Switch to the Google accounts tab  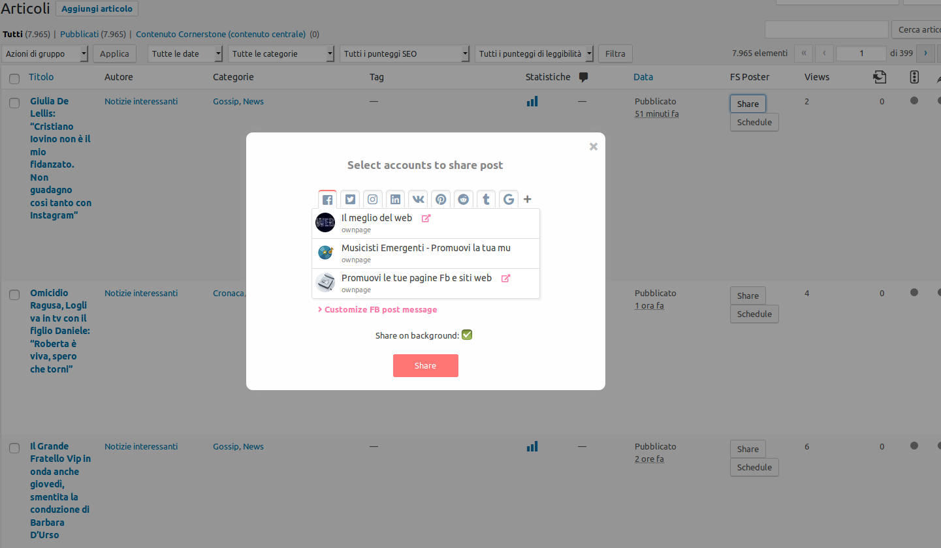(509, 200)
